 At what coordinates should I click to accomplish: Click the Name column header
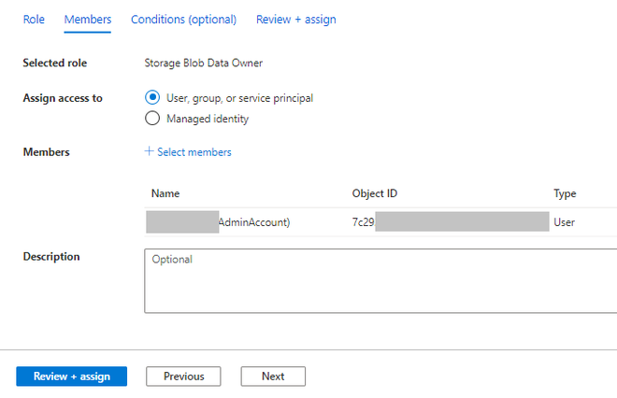tap(165, 194)
